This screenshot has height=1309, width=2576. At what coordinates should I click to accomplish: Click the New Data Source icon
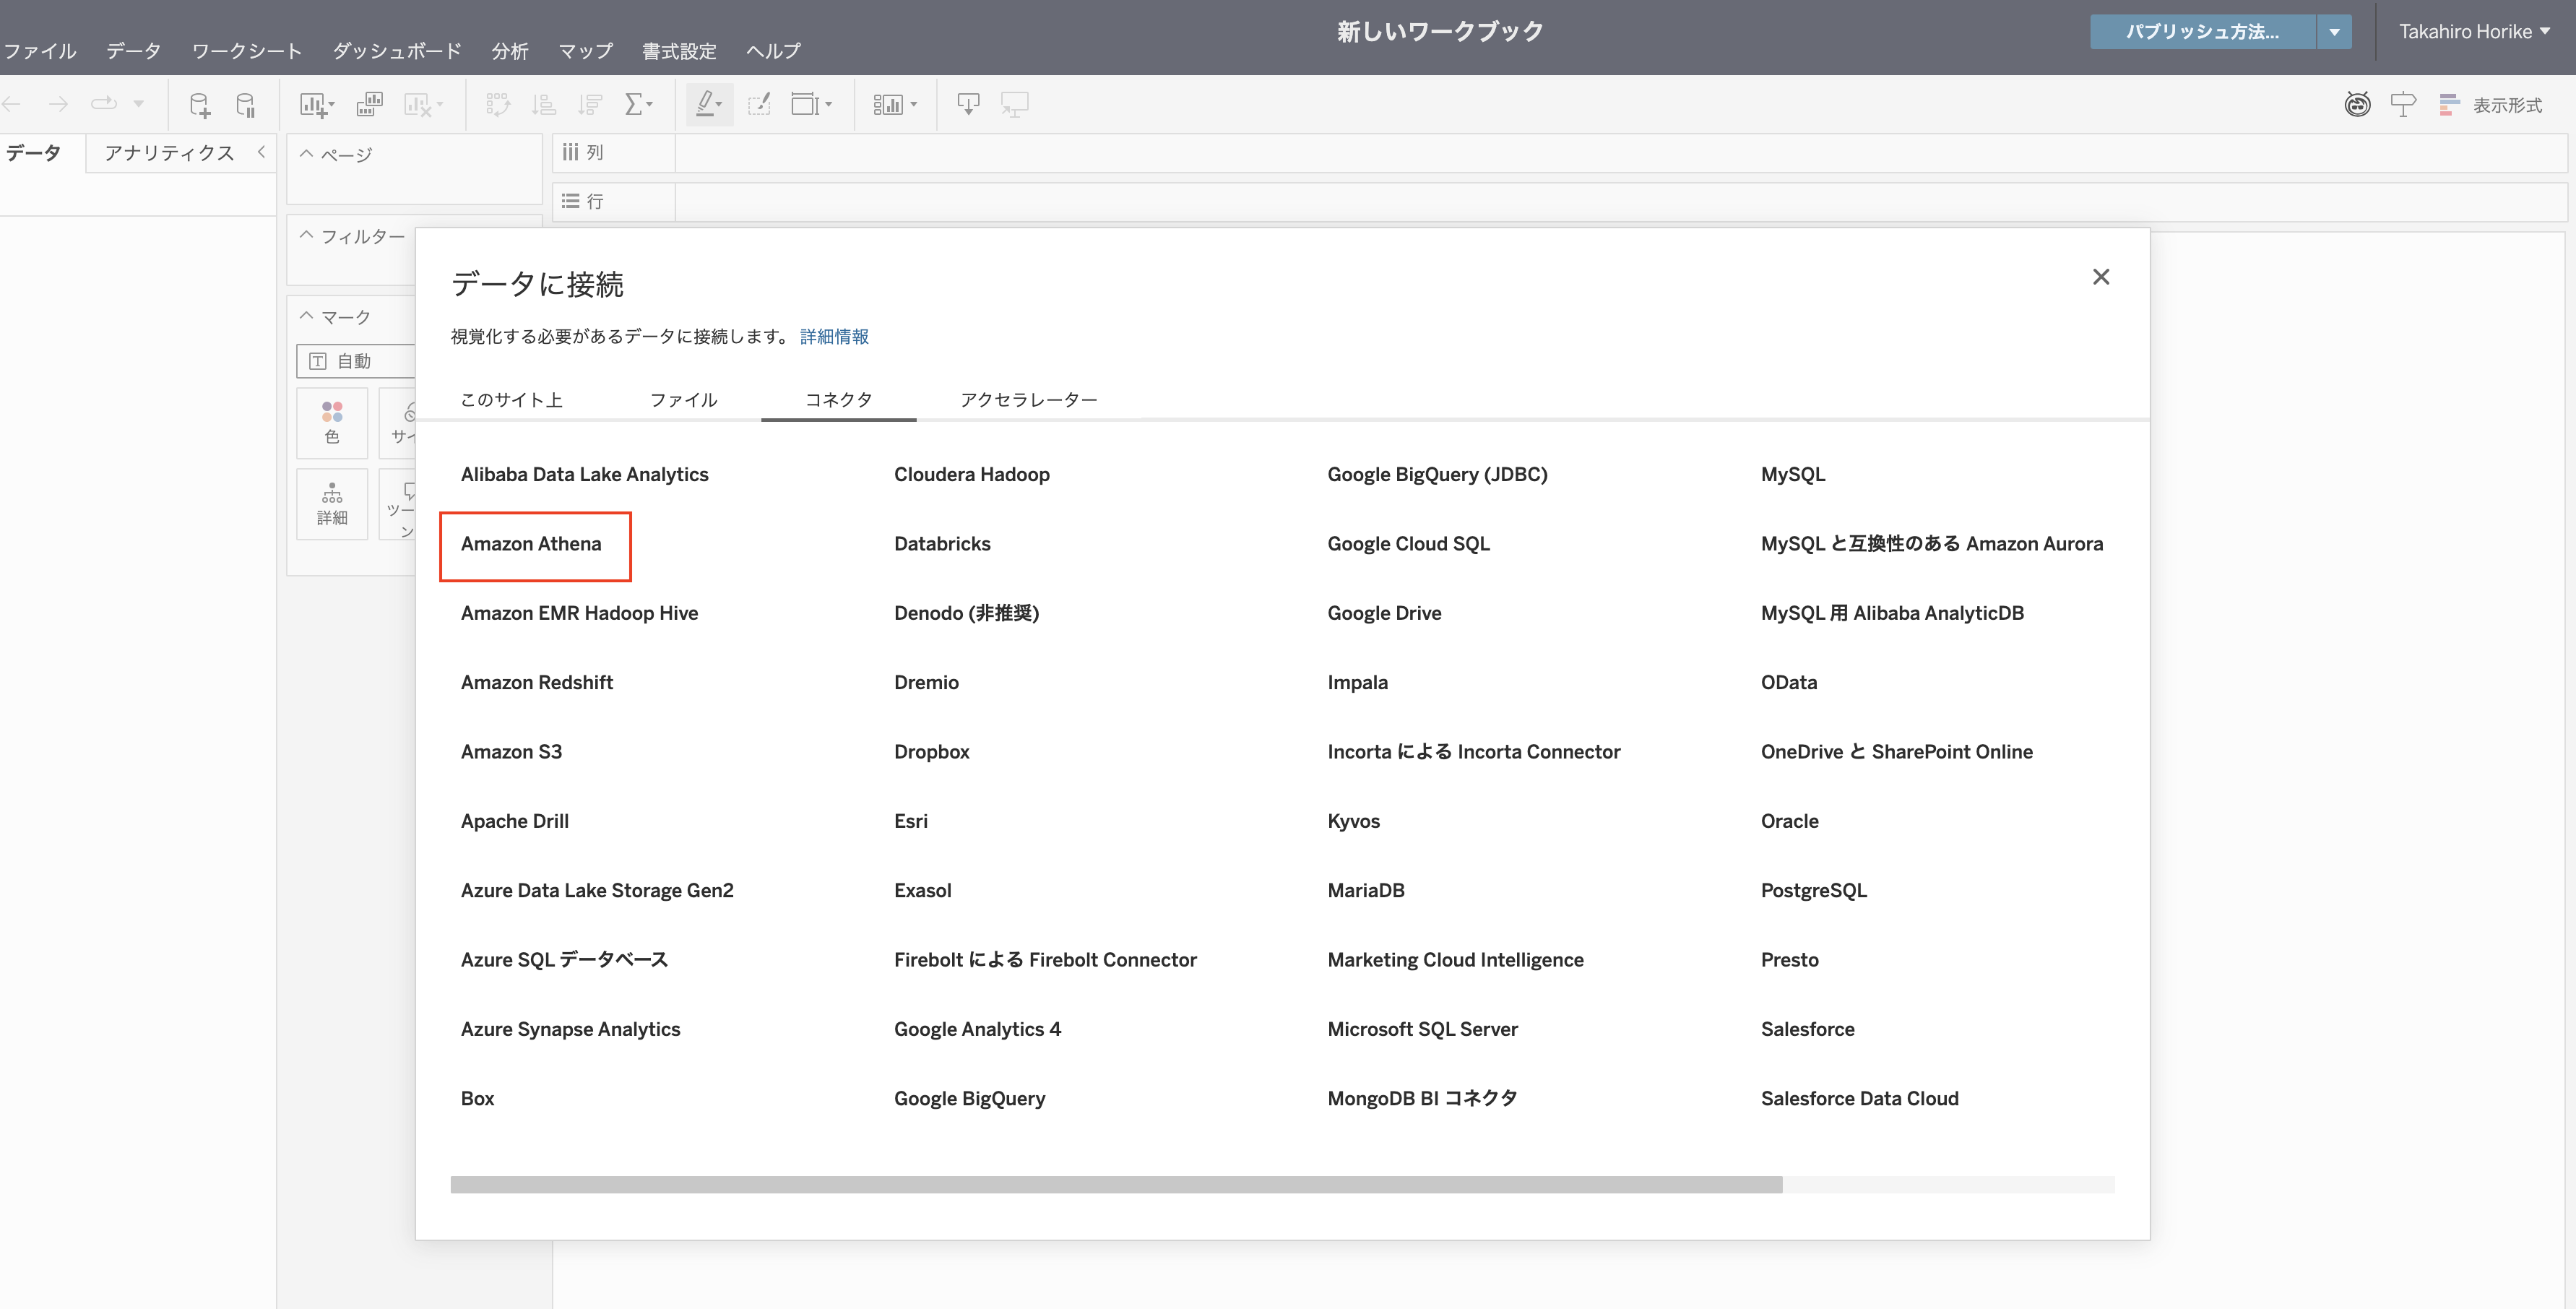click(200, 104)
